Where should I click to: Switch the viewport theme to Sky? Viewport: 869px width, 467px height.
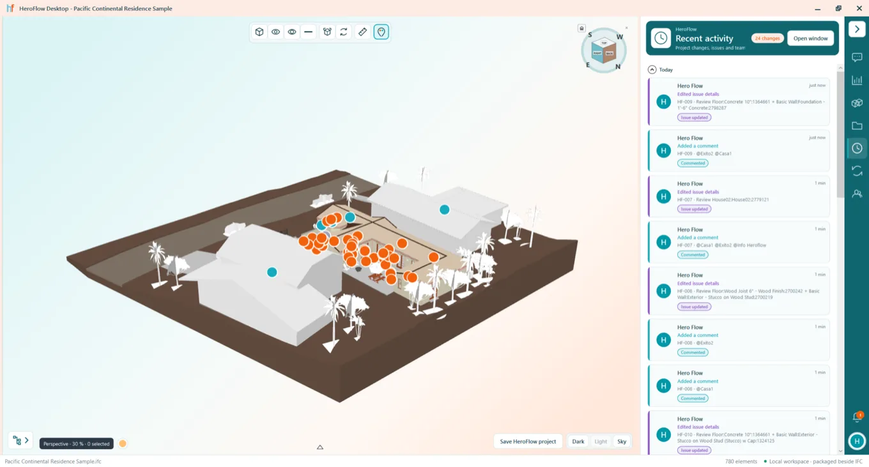click(622, 441)
